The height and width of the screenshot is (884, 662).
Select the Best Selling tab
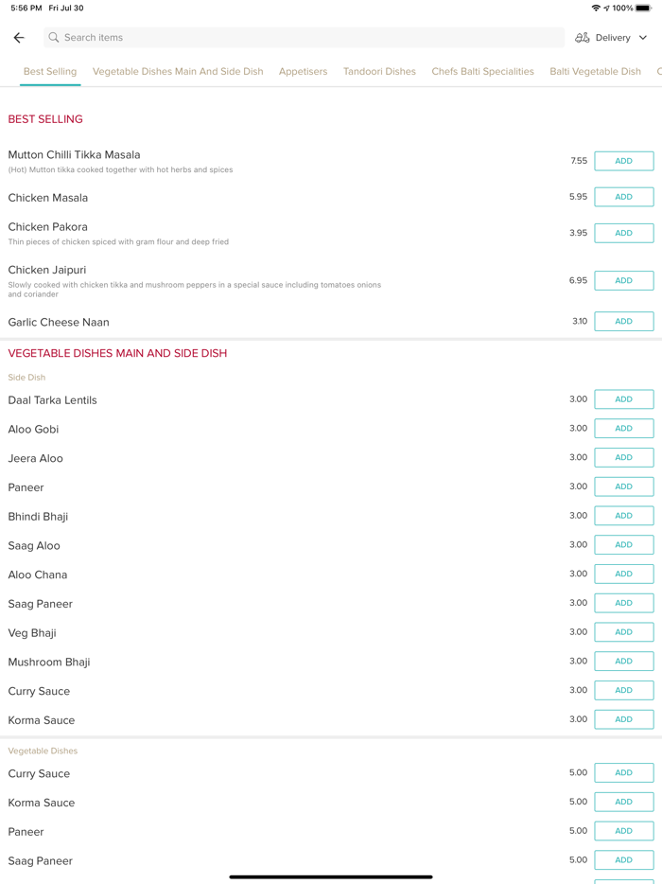coord(50,72)
